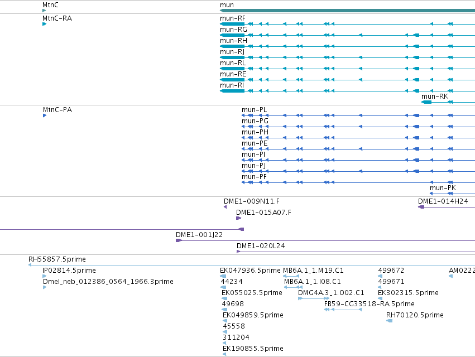Select the mun-PF protein label
Viewport: 475px width, 357px height.
[254, 177]
